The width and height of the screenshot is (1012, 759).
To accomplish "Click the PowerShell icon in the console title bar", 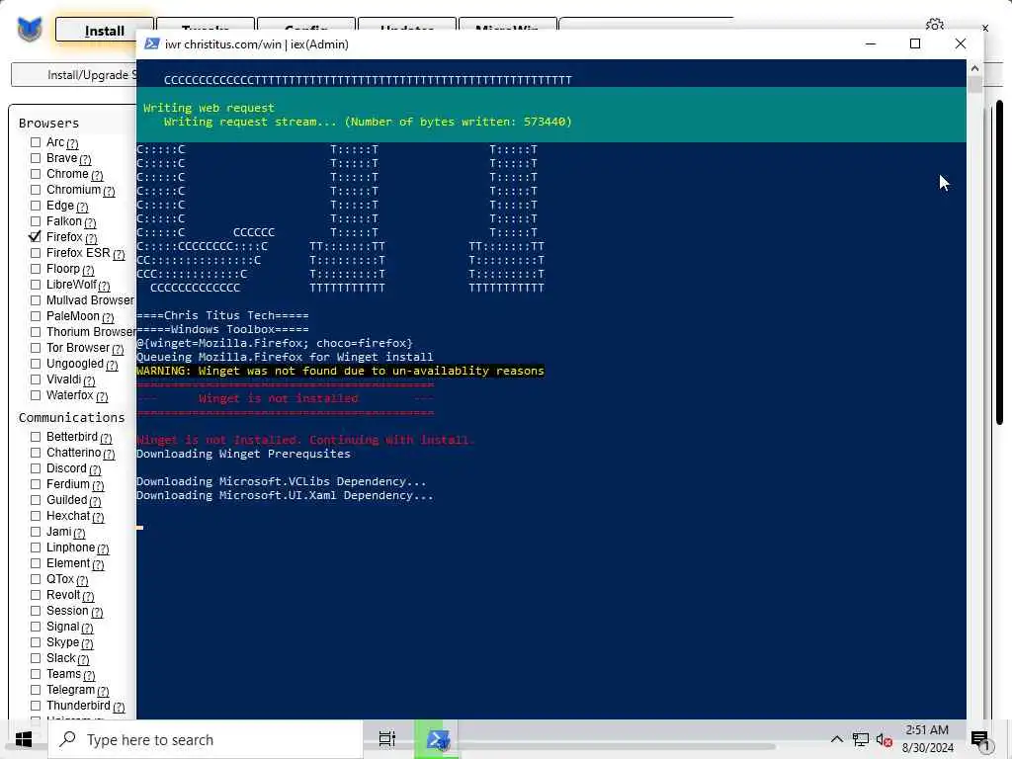I will point(151,43).
